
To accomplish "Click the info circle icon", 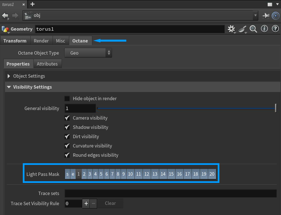I will click(x=264, y=29).
